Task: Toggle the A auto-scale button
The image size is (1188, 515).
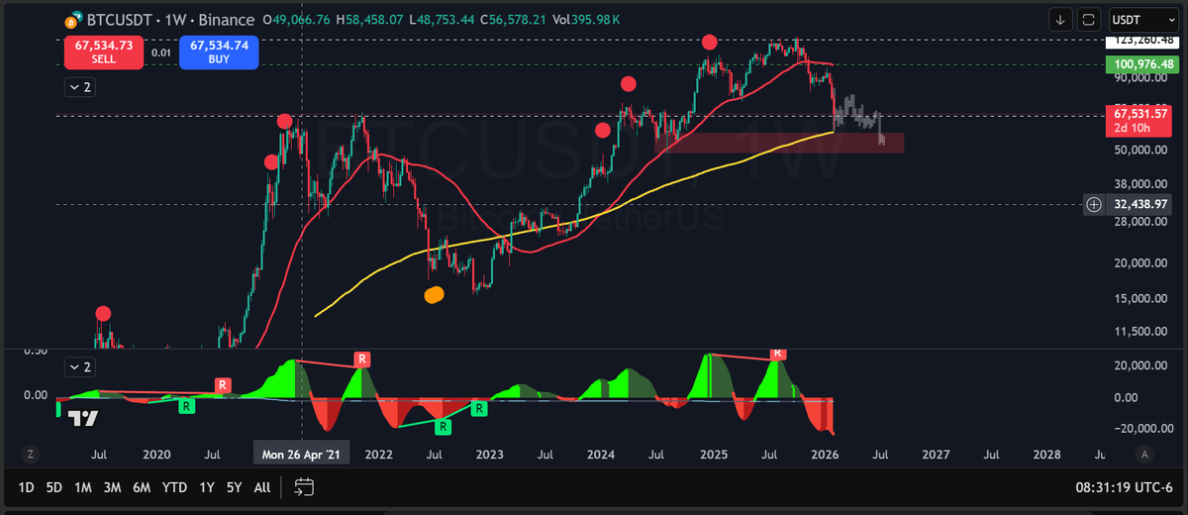Action: tap(1144, 455)
